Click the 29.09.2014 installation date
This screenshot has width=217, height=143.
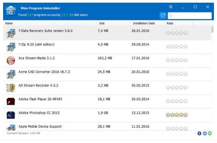tap(140, 44)
